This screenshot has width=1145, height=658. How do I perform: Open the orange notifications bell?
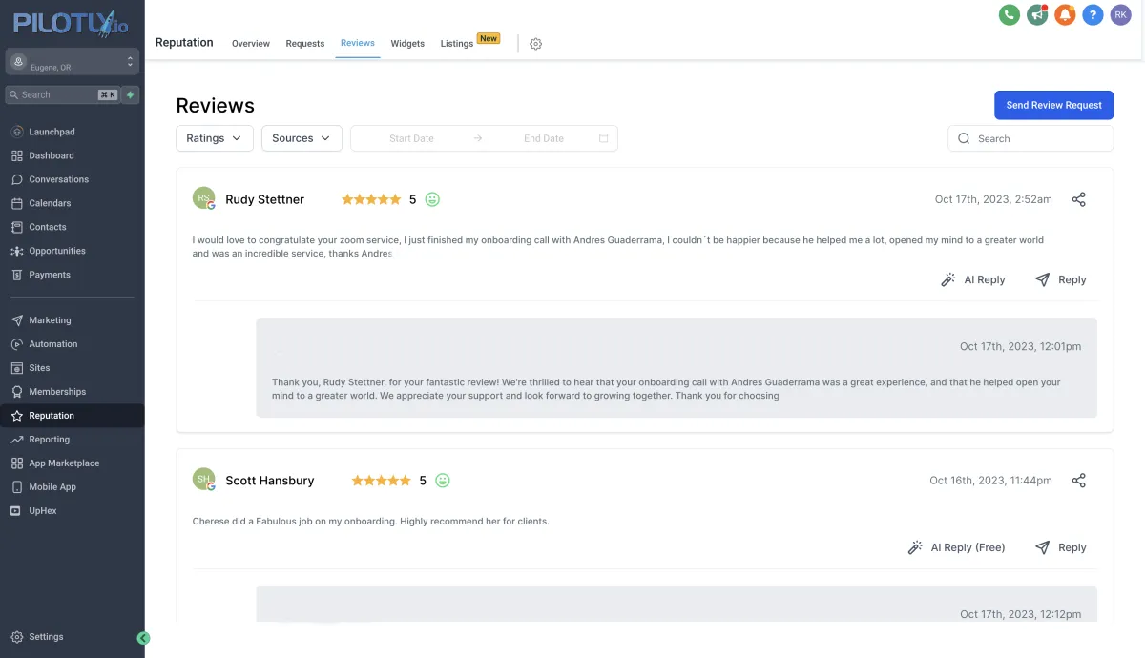pyautogui.click(x=1065, y=14)
